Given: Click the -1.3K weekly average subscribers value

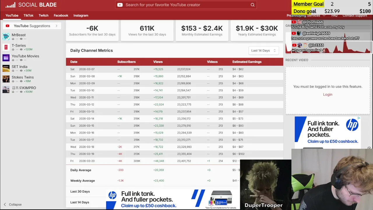Looking at the screenshot, I should pyautogui.click(x=121, y=181).
